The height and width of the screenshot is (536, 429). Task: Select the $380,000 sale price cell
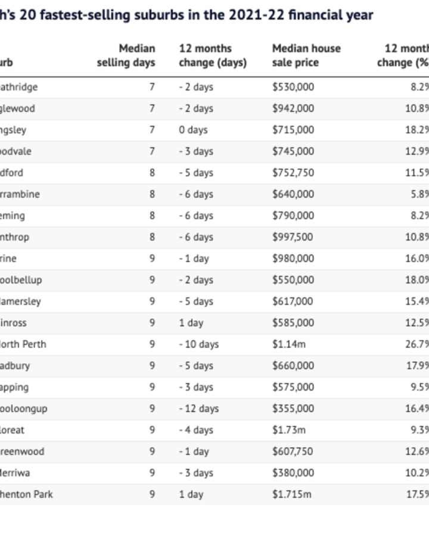tap(293, 473)
